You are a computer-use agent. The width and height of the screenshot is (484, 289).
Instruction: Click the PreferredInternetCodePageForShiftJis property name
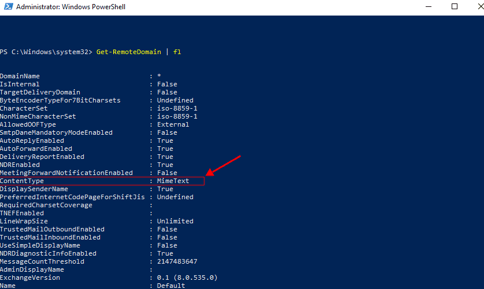click(72, 197)
